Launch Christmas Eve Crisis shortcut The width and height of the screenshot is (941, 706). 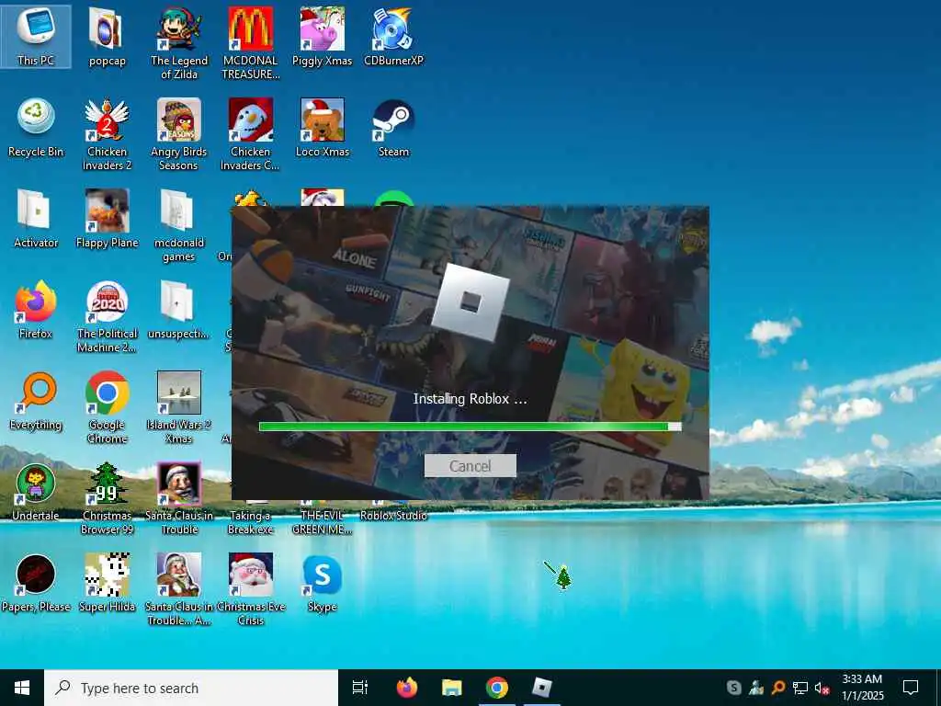tap(250, 591)
